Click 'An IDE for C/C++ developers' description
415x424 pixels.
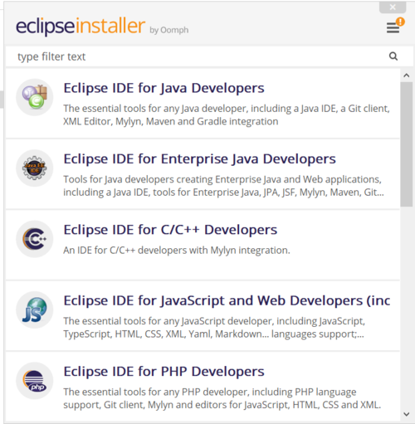177,251
